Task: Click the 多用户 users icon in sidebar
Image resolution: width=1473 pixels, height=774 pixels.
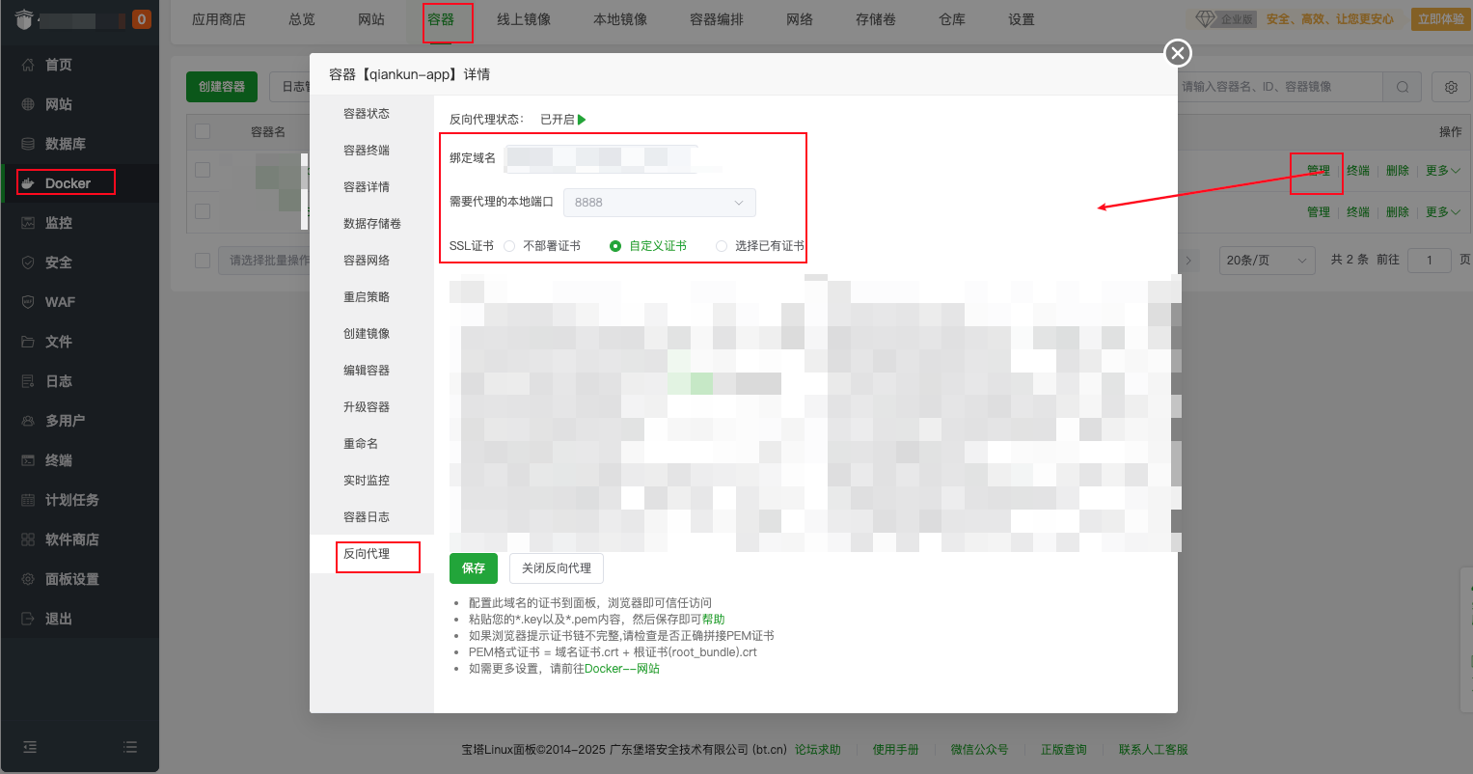Action: pos(28,421)
